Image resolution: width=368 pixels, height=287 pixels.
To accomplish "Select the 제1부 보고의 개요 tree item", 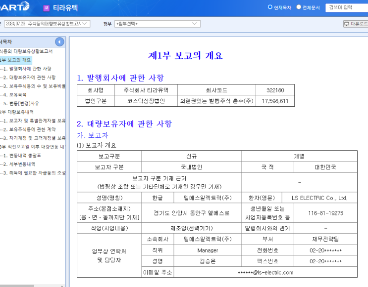I will pos(15,60).
